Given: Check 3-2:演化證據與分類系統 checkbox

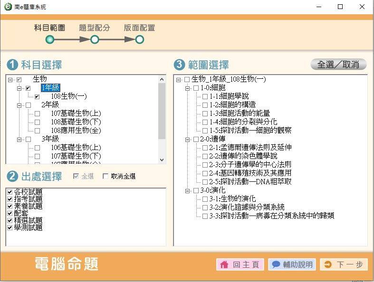Looking at the screenshot, I should point(205,207).
